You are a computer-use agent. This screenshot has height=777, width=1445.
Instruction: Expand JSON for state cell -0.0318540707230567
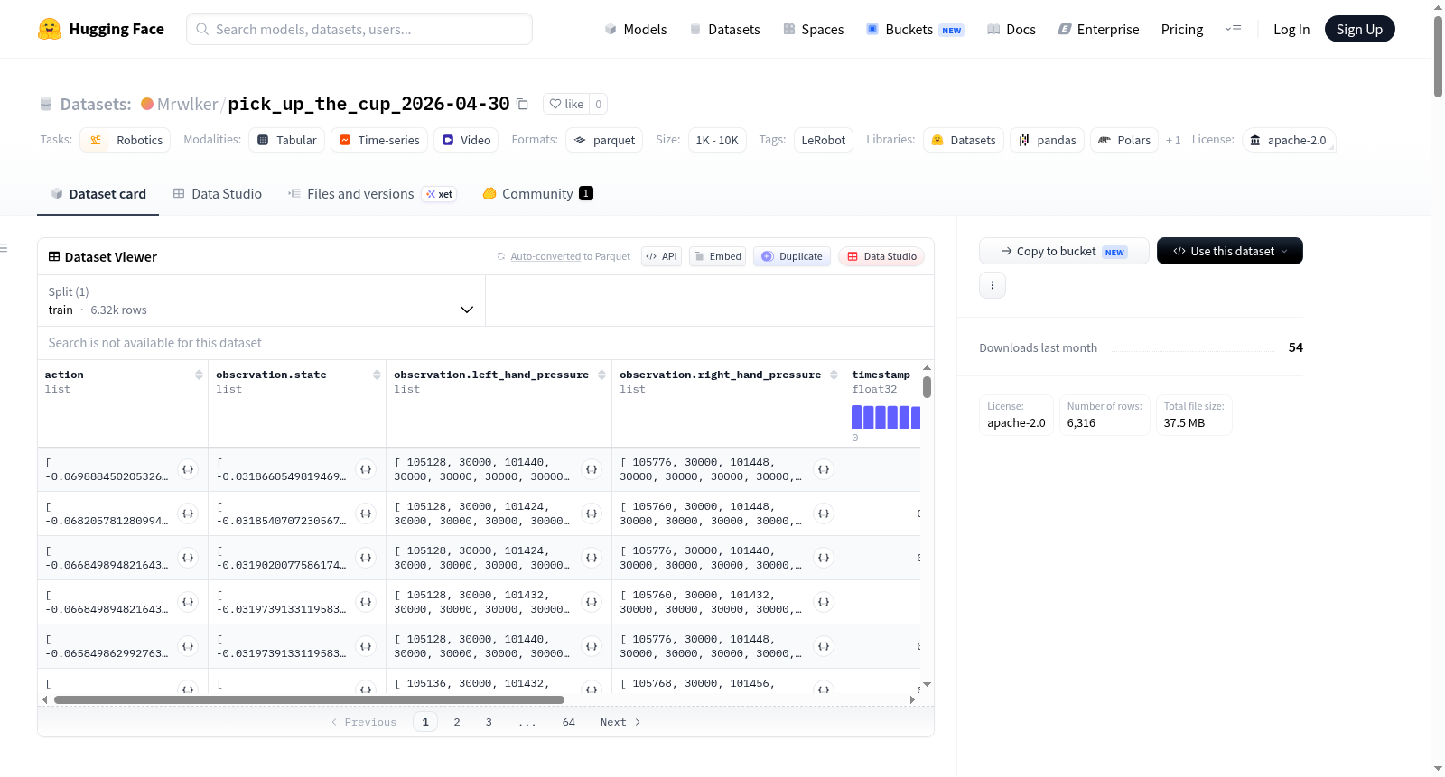[366, 513]
